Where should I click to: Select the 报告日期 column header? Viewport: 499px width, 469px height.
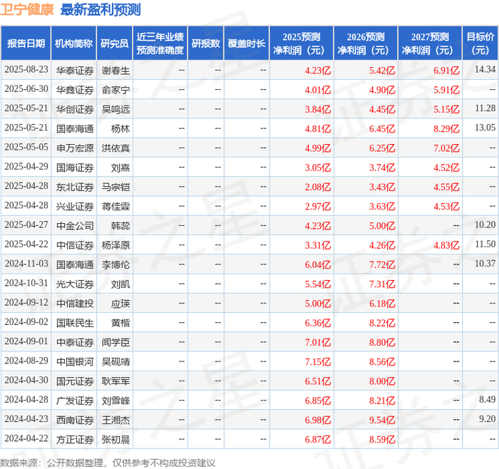tap(26, 43)
